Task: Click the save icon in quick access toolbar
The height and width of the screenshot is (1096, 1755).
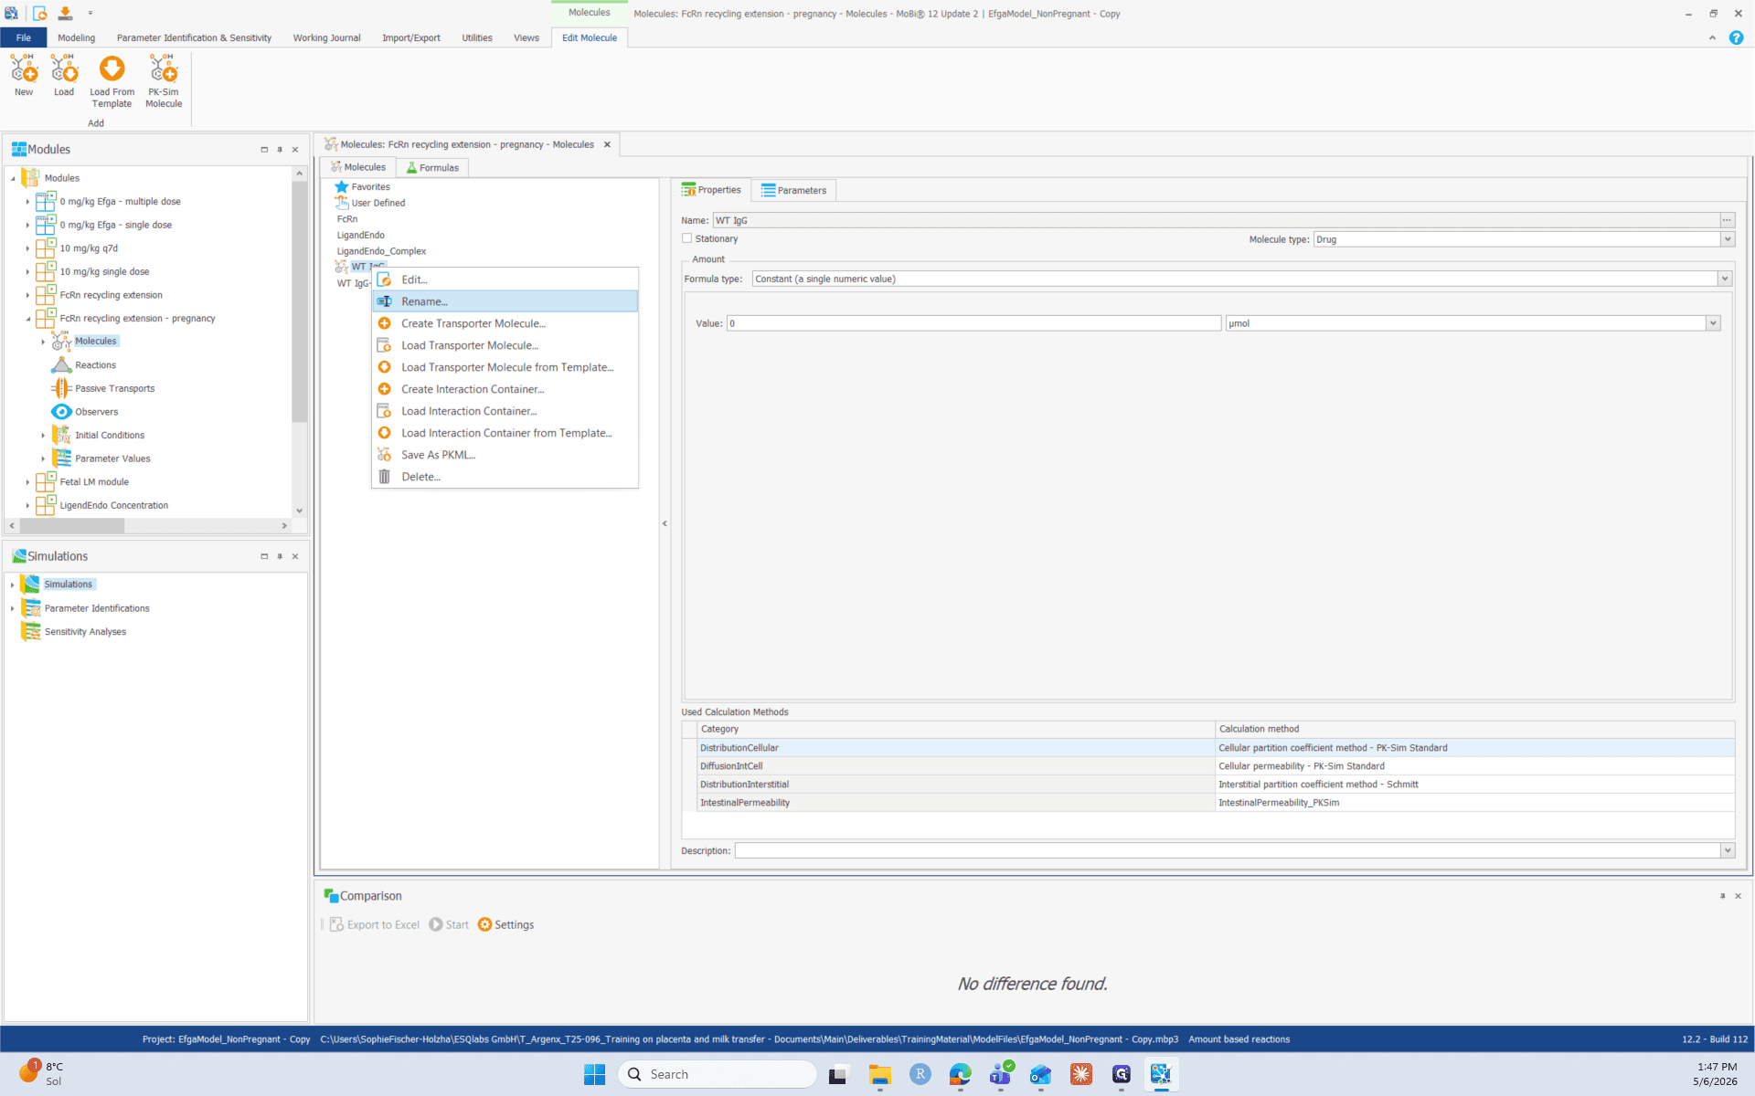Action: click(65, 13)
